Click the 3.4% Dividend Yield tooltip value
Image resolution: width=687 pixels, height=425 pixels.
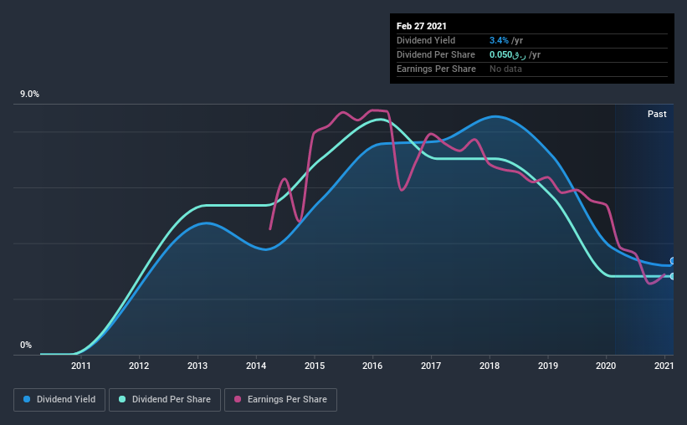tap(499, 40)
